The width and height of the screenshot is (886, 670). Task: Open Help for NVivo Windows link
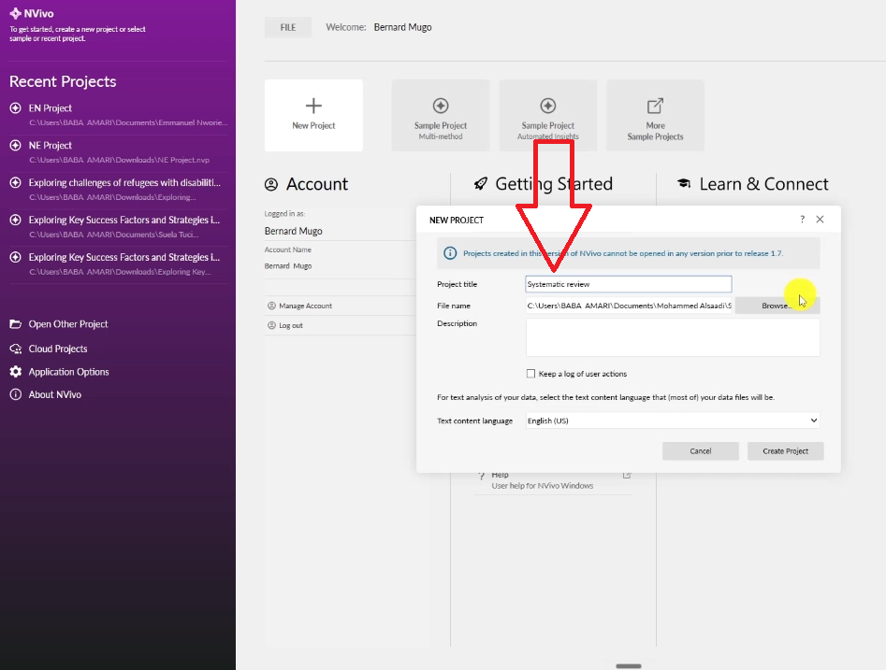542,485
